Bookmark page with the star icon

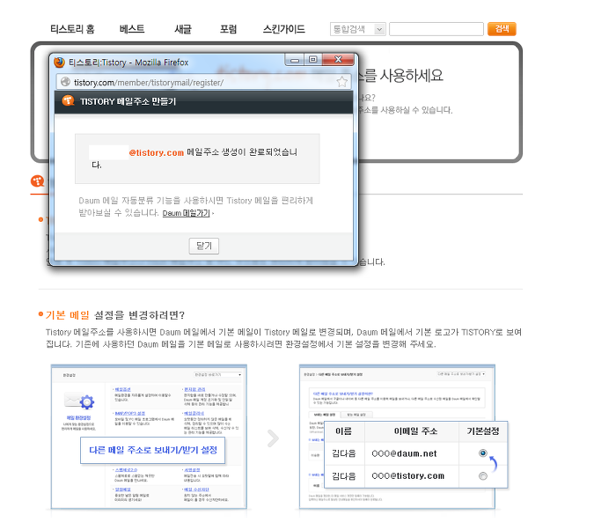tap(341, 82)
